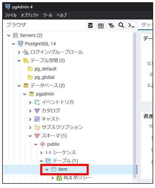The height and width of the screenshot is (188, 155).
Task: Collapse the データベース (2) node
Action: (19, 86)
